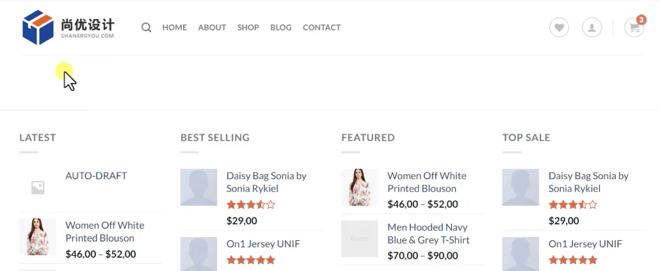
Task: Click On1 Jersey UNIF under Top Sale
Action: coord(584,244)
